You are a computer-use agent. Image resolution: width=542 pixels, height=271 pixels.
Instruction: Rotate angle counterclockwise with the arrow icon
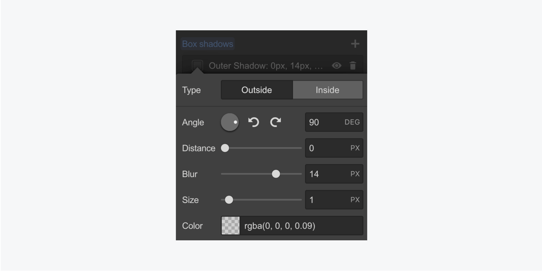point(254,122)
